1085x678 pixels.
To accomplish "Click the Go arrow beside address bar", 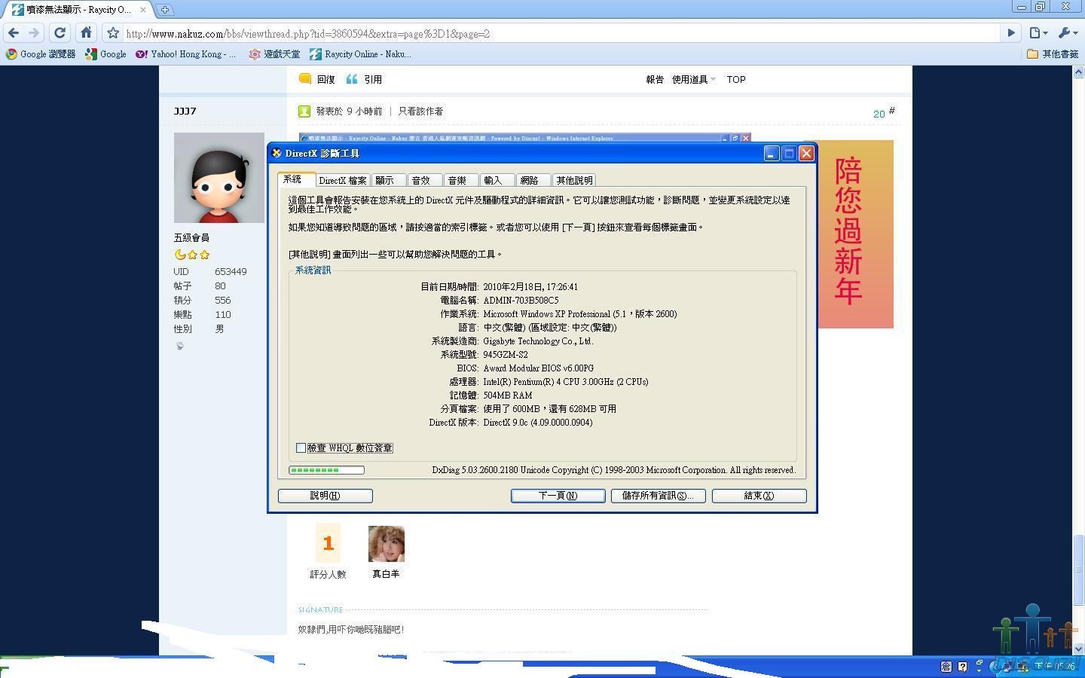I will point(1012,33).
